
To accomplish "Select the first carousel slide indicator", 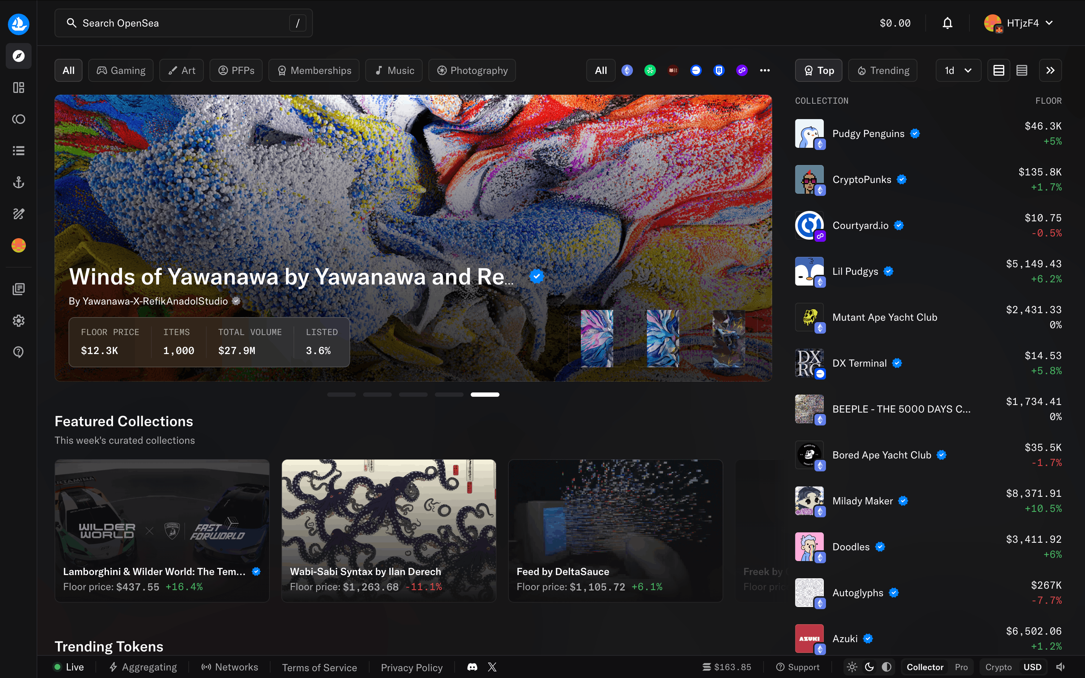I will coord(341,395).
